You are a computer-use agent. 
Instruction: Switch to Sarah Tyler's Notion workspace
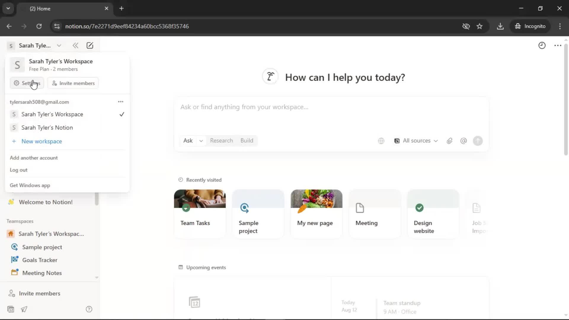(x=67, y=128)
